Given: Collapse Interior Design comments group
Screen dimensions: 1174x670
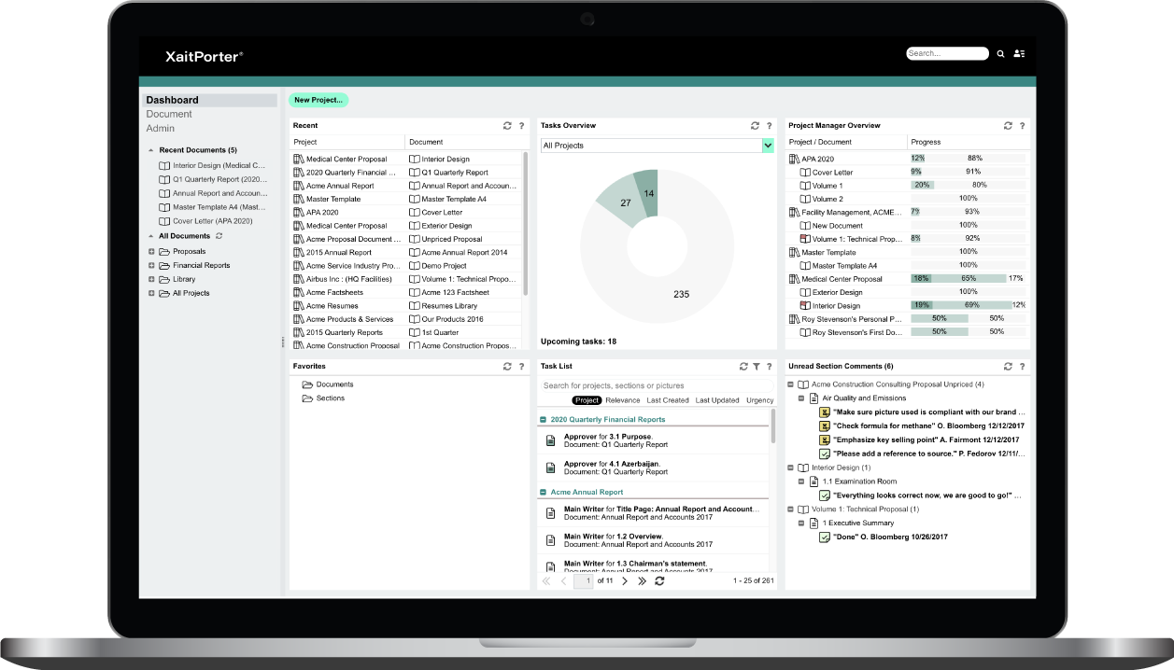Looking at the screenshot, I should [791, 468].
